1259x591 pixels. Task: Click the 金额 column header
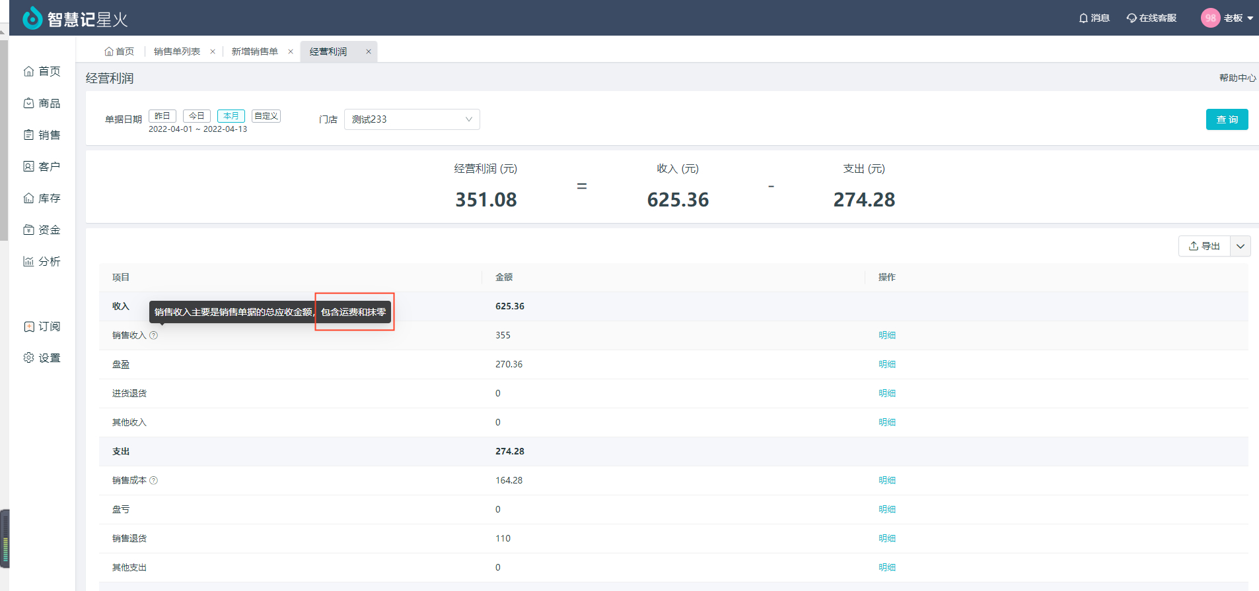pyautogui.click(x=504, y=277)
